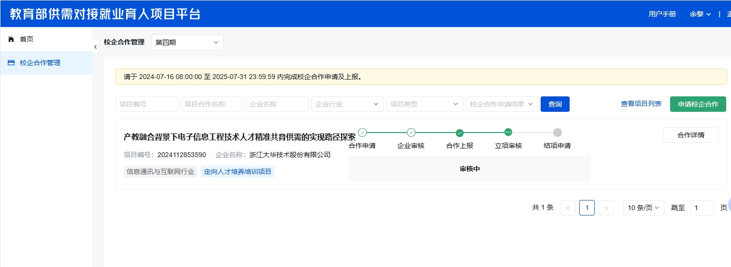Collapse the sidebar with the arrow handle

(95, 46)
